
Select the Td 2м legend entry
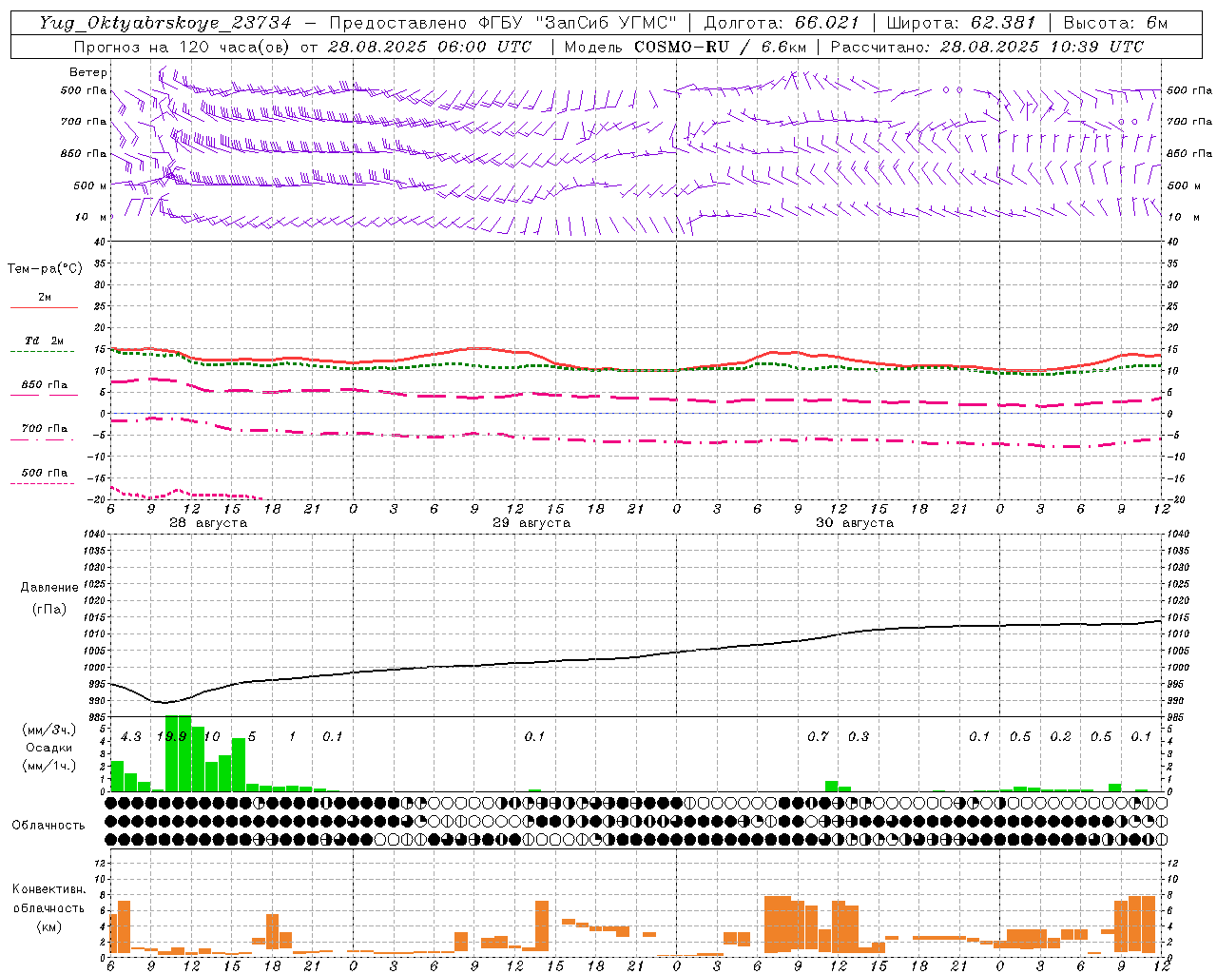[44, 341]
